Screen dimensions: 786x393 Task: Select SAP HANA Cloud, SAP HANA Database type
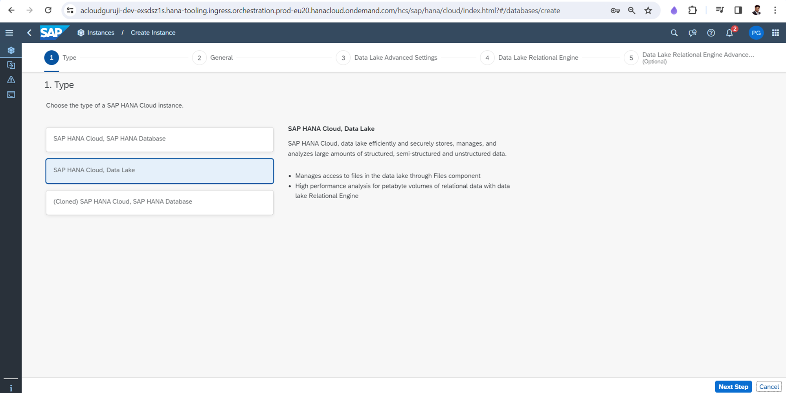tap(160, 139)
